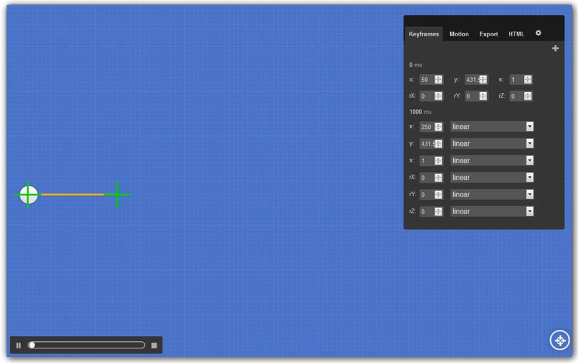Pause the animation playback
Viewport: 578px width, 363px height.
pos(19,344)
